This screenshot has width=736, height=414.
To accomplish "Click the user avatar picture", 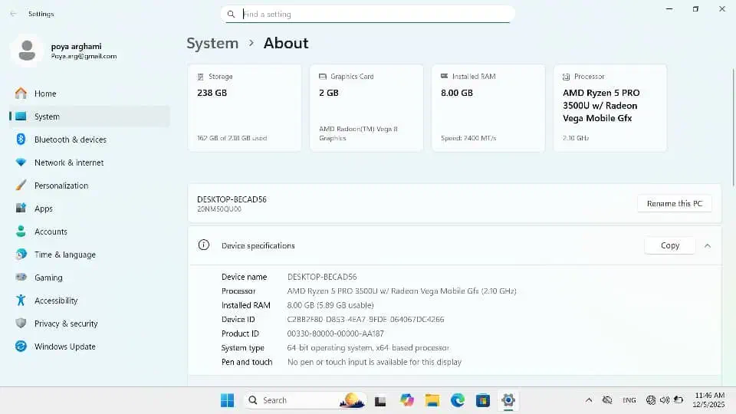I will point(27,51).
